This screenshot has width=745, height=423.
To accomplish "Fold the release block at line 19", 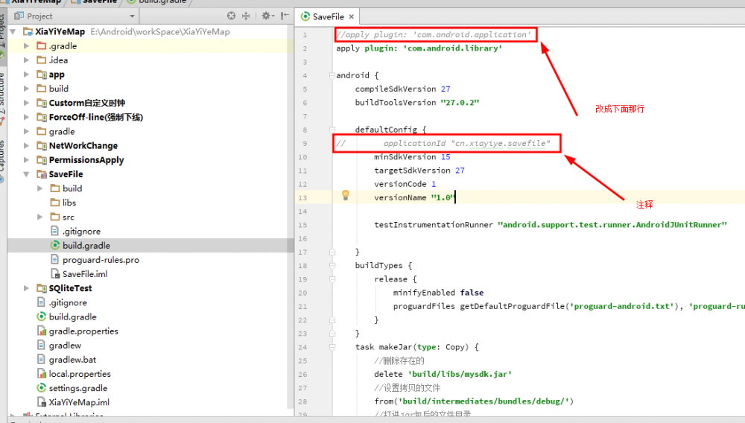I will point(332,279).
